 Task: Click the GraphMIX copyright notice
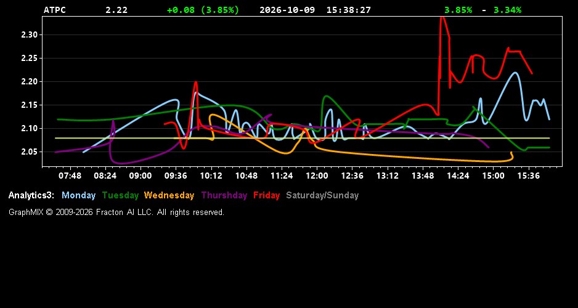[x=116, y=212]
